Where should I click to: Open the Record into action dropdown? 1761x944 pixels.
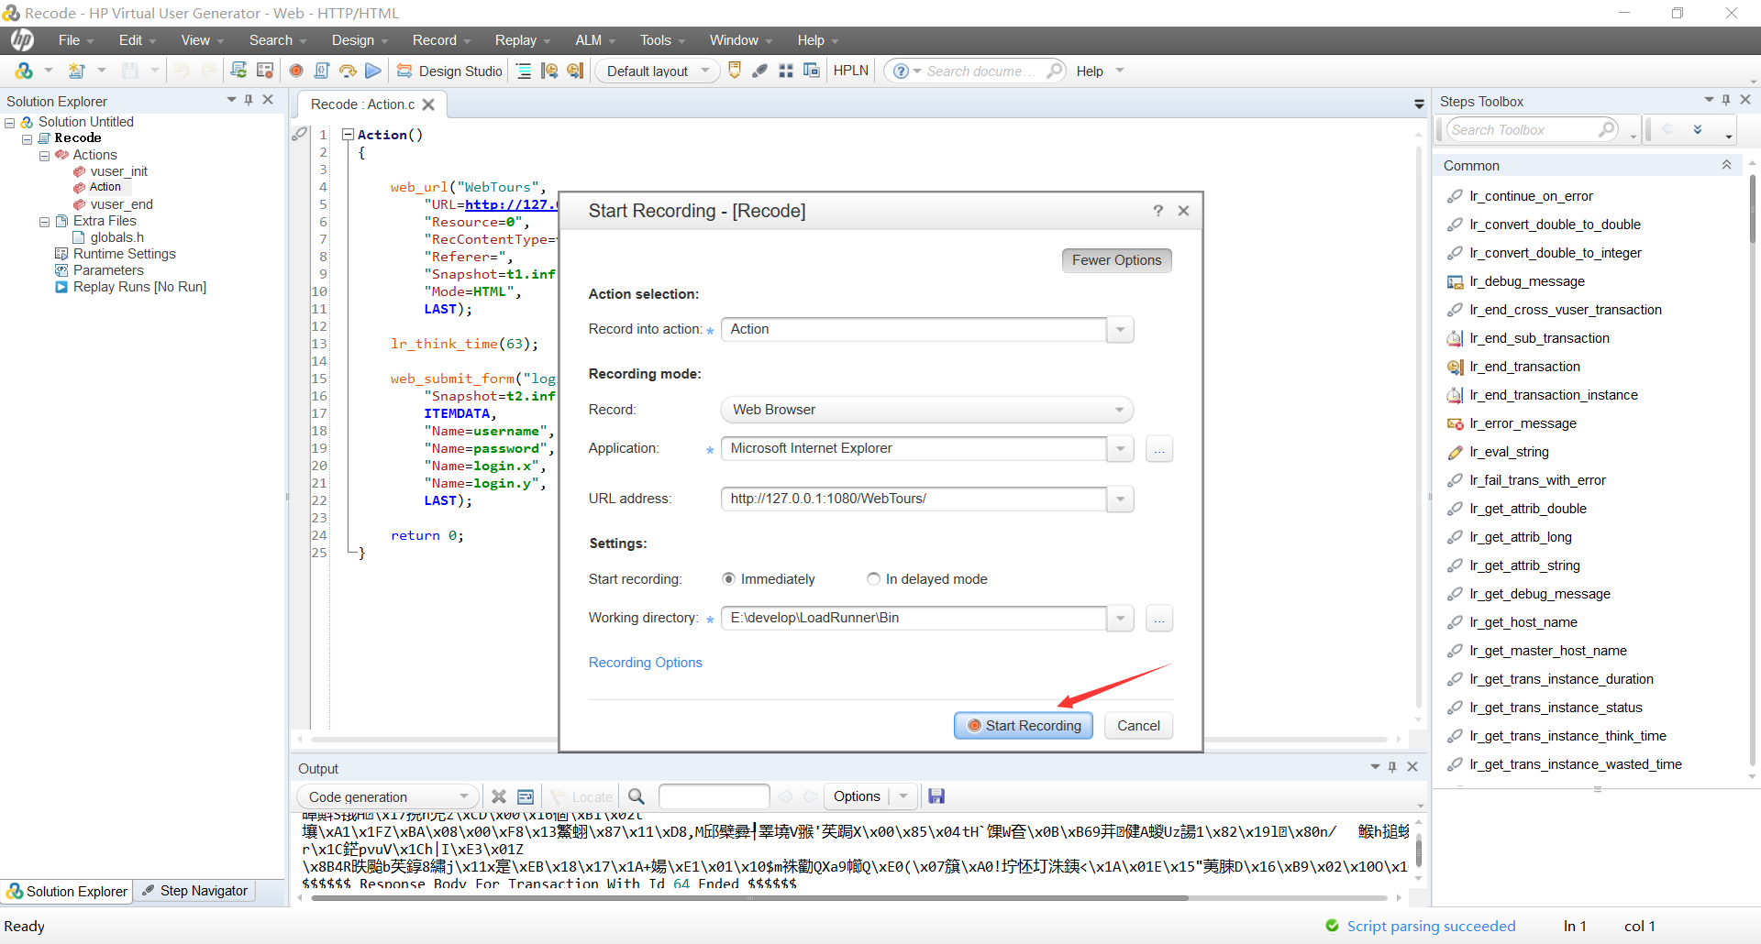pos(1121,330)
